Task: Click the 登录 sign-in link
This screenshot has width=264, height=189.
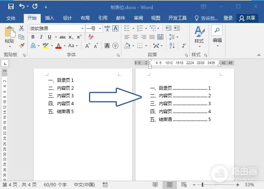Action: click(x=228, y=18)
